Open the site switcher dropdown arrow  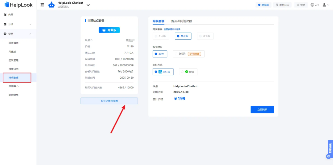click(88, 5)
